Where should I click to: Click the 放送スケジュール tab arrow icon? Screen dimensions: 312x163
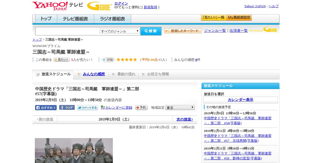coord(38,74)
